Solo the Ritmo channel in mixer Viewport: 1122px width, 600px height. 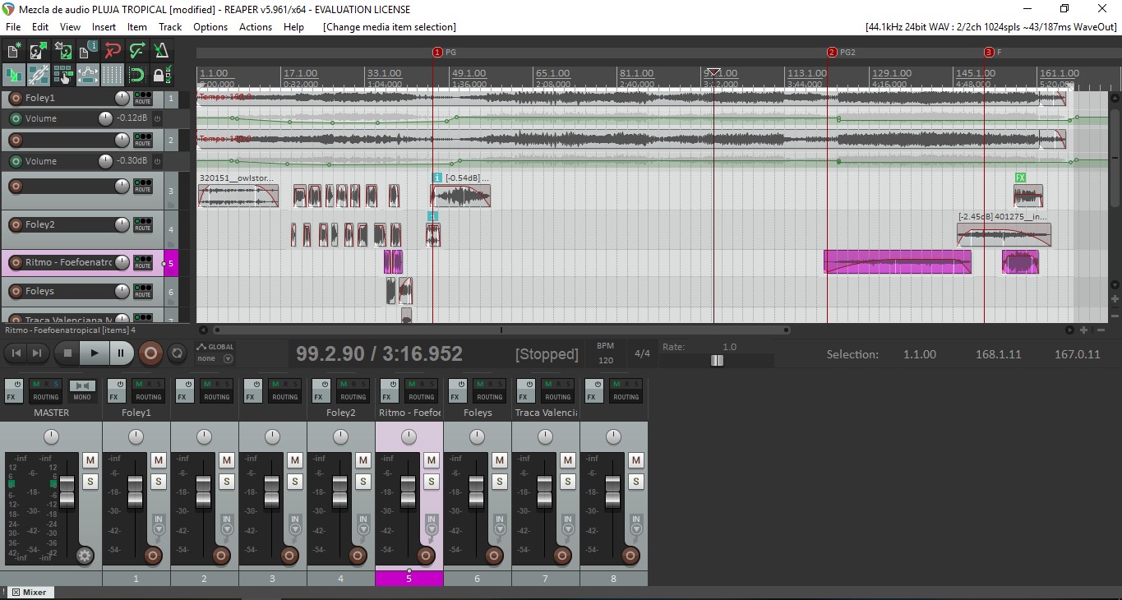[432, 481]
